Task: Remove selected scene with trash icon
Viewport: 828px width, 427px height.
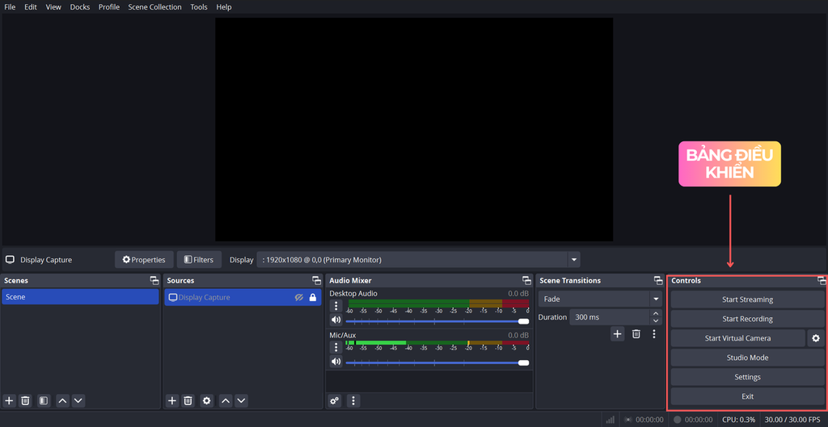Action: [x=25, y=400]
